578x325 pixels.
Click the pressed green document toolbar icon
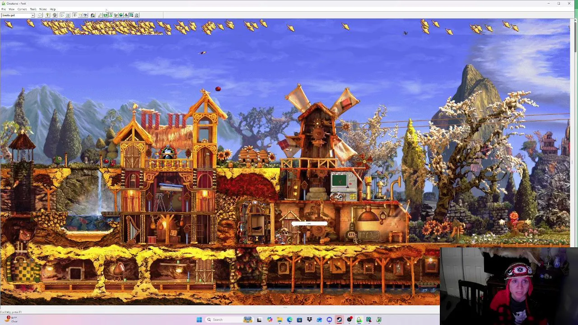point(131,15)
